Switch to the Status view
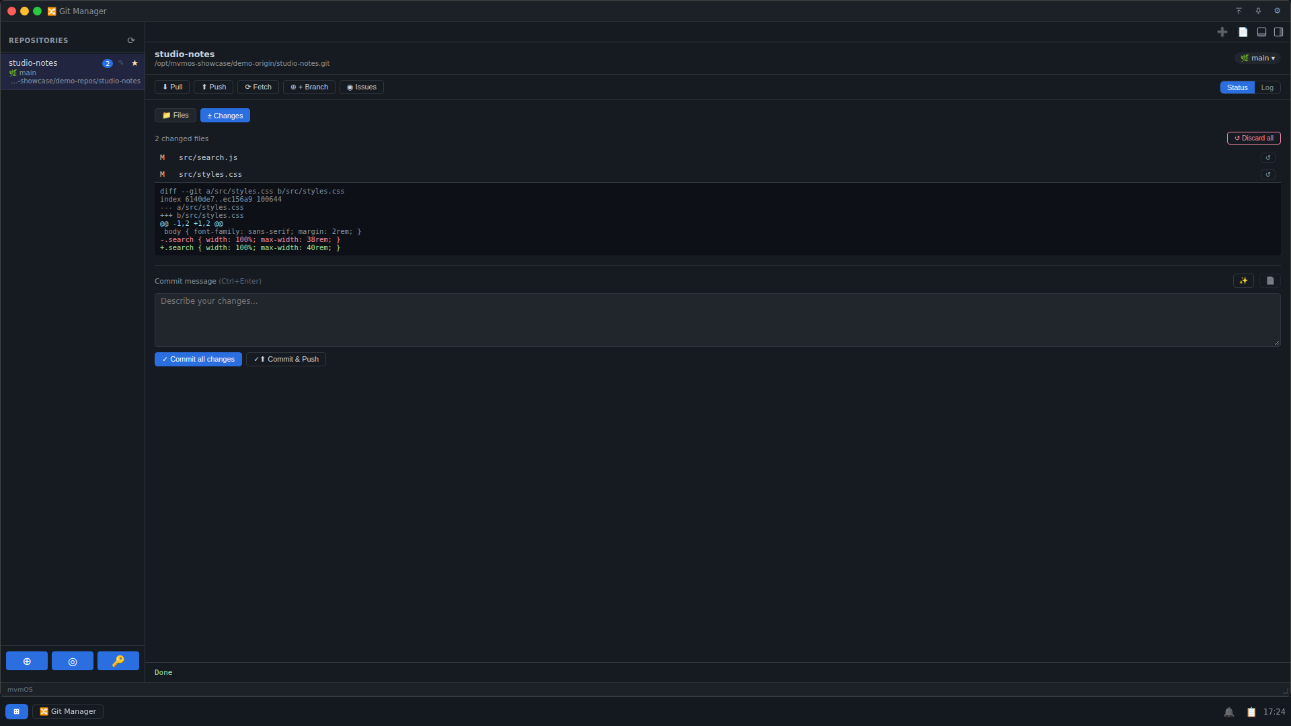Image resolution: width=1291 pixels, height=726 pixels. click(1237, 87)
